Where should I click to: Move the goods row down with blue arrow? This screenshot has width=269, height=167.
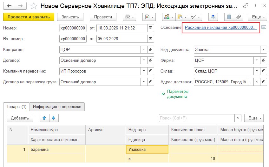pos(54,118)
